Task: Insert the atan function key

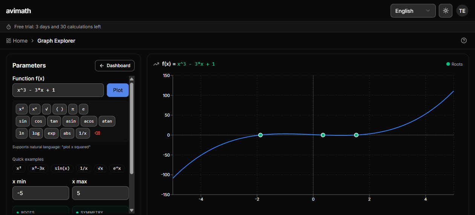Action: (107, 121)
